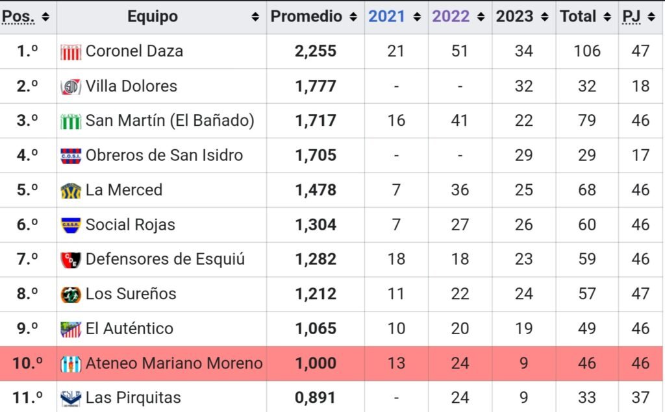Open the Los Sureños round badge
This screenshot has height=412, width=665.
70,295
